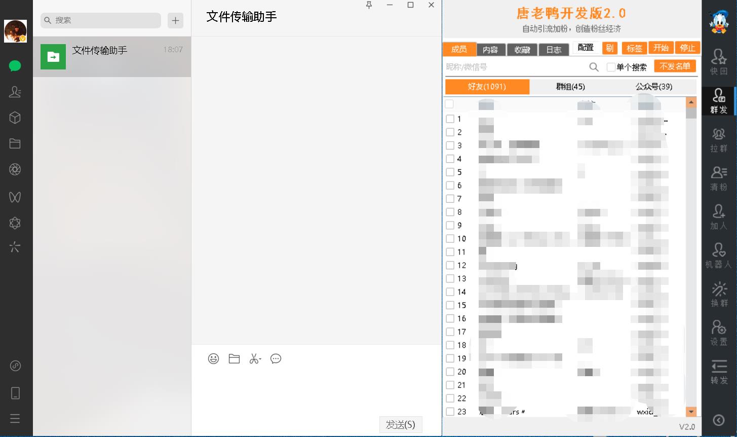
Task: Open the chat history bubble icon in the chat toolbar
Action: tap(276, 359)
